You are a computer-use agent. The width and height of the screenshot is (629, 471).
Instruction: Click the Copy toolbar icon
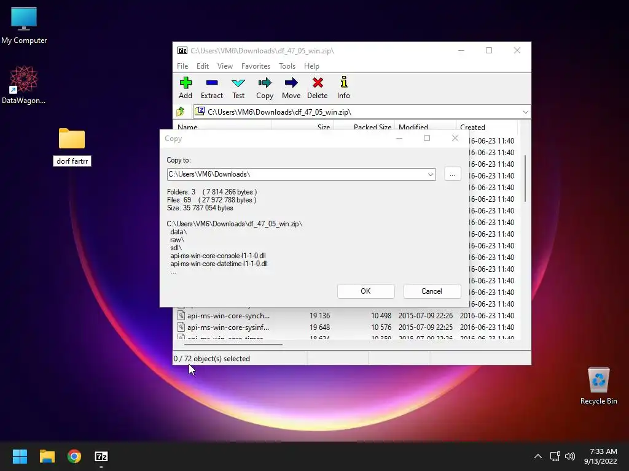pos(265,88)
